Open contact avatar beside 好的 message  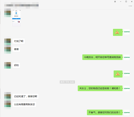[8, 65]
